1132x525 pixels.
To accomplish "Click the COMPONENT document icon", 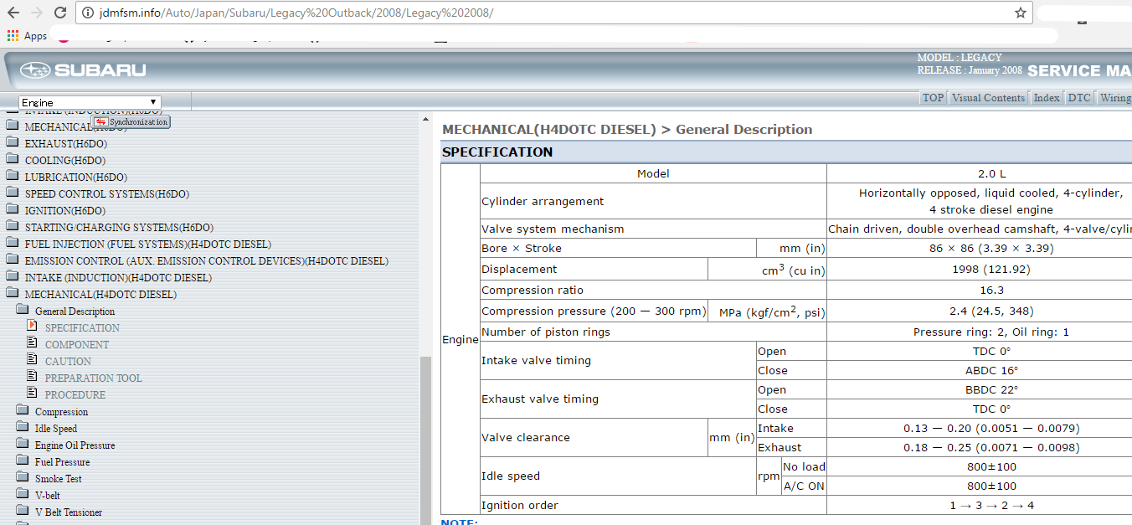I will (32, 343).
